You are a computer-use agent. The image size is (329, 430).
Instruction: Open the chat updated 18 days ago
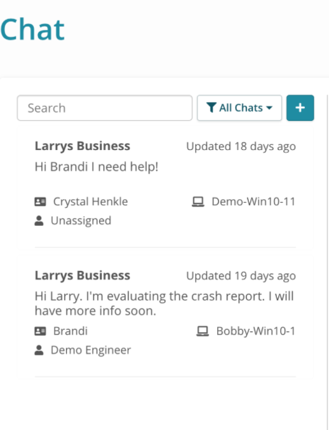[165, 187]
